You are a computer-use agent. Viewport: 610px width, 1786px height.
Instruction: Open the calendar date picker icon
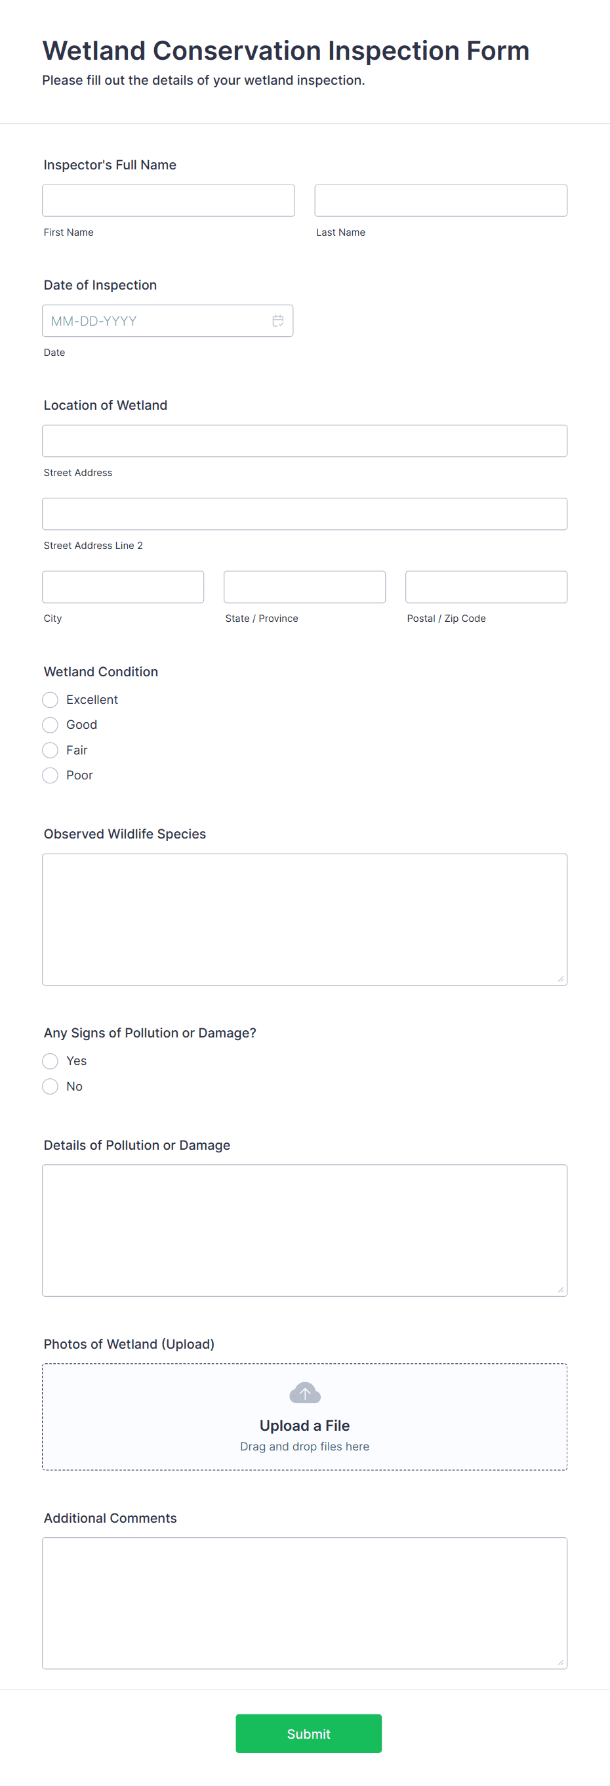point(277,321)
